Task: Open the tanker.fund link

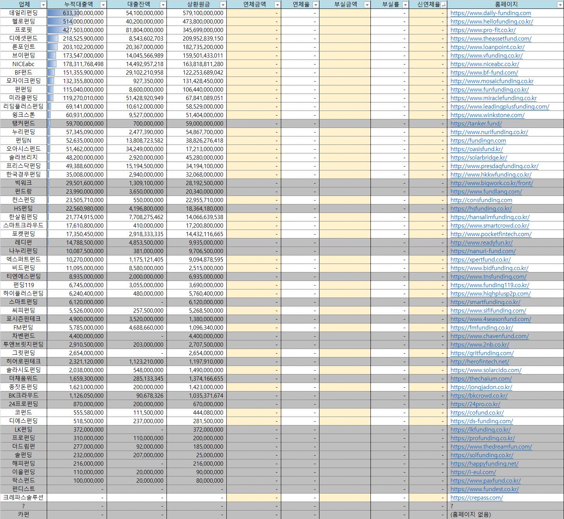Action: point(476,124)
